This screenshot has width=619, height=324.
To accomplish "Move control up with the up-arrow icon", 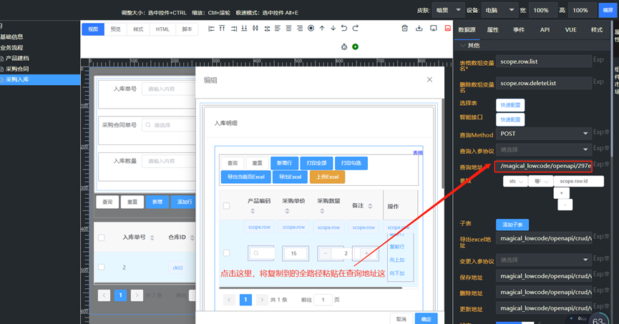I will (x=322, y=29).
